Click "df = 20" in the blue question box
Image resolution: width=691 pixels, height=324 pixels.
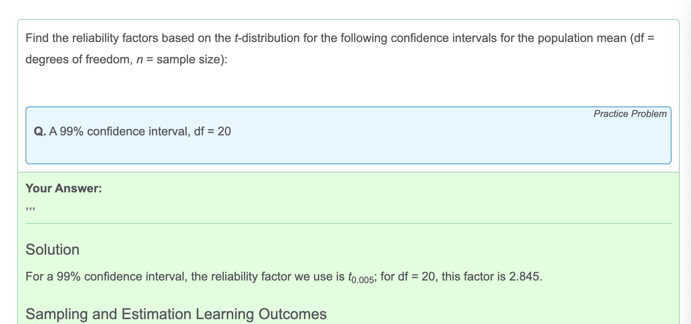click(212, 132)
